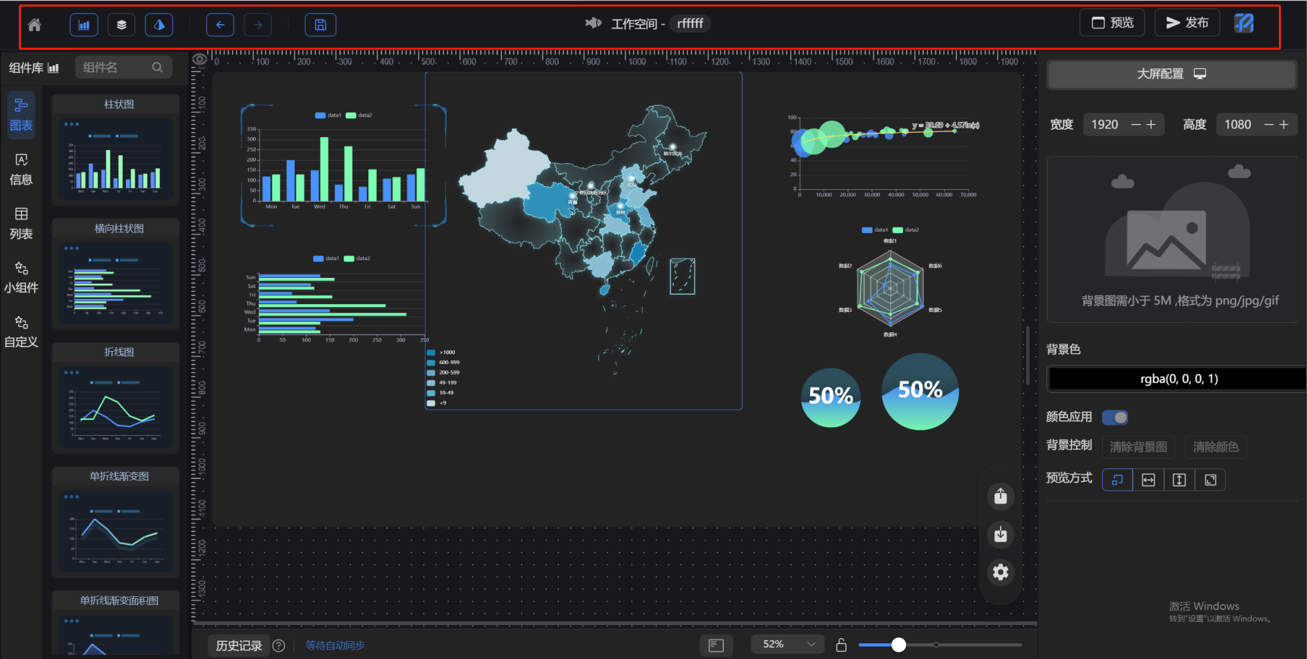Open the rgba(0, 0, 0, 1) color picker
The image size is (1307, 659).
(1177, 379)
